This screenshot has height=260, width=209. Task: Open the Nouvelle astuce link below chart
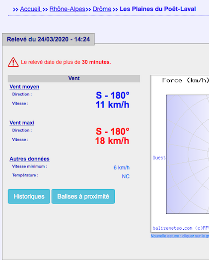180,236
